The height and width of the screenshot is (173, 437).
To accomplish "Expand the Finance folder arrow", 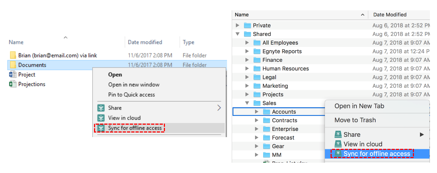I will click(247, 60).
